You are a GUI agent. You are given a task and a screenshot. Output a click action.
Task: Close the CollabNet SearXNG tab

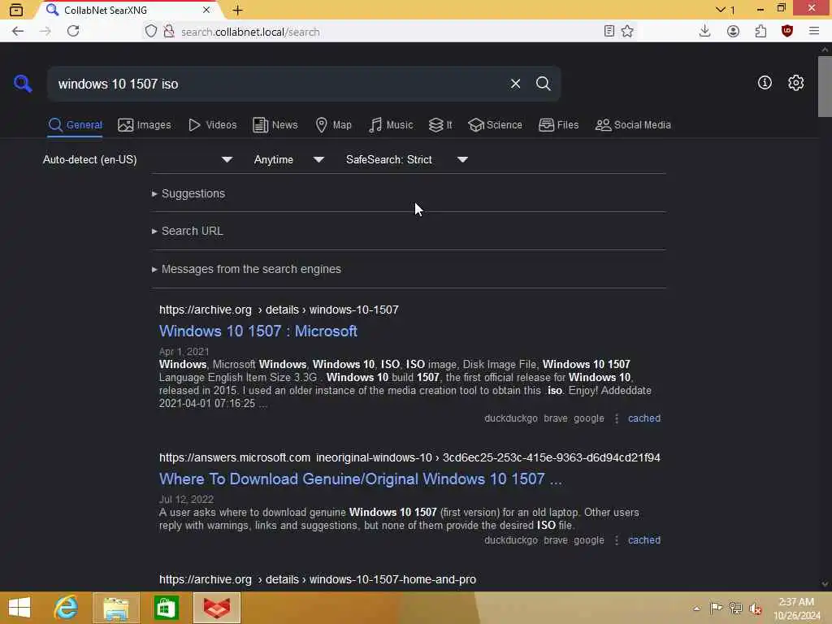pyautogui.click(x=206, y=10)
